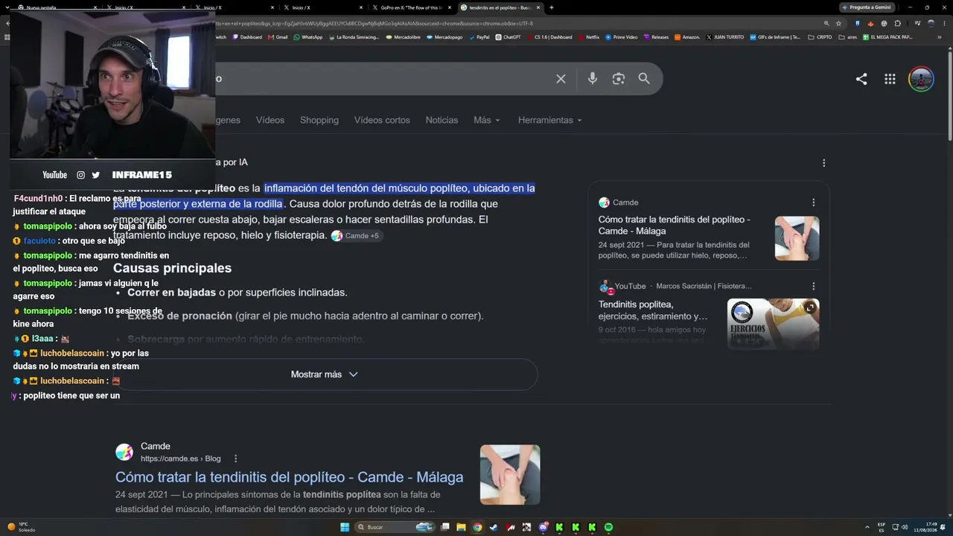The image size is (953, 536).
Task: Open the ChatGPT bookmark
Action: [x=509, y=37]
